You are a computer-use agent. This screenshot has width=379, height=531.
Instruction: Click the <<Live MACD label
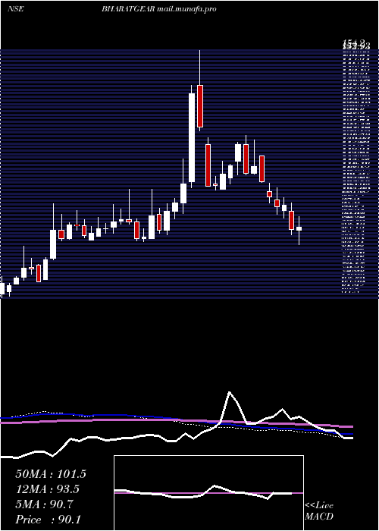pos(319,511)
